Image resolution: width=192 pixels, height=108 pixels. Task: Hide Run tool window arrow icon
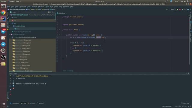[x=188, y=73]
